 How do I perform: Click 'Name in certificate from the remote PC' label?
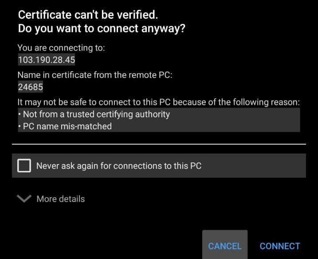[x=94, y=75]
